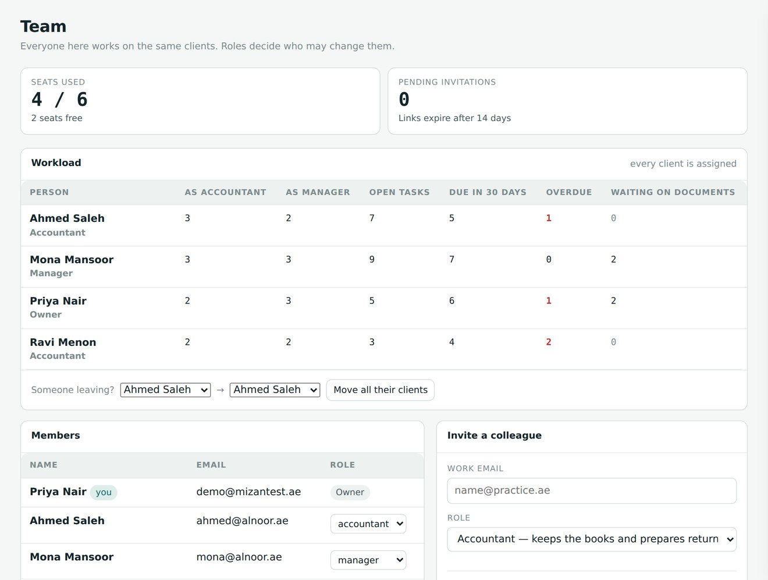Click the 'Workload' section heading
The image size is (768, 580).
pos(56,163)
